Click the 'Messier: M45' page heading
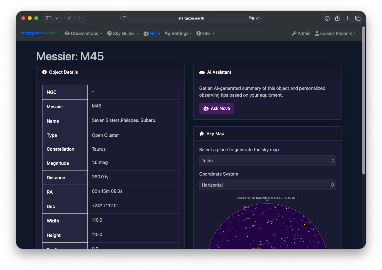Screen dimensions: 382x270 click(70, 56)
